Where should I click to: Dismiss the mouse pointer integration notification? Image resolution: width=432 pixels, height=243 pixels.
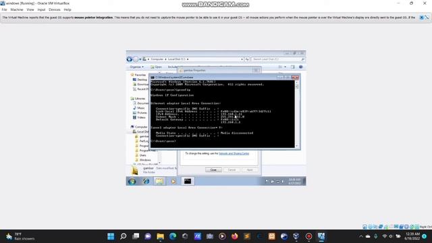coord(421,18)
